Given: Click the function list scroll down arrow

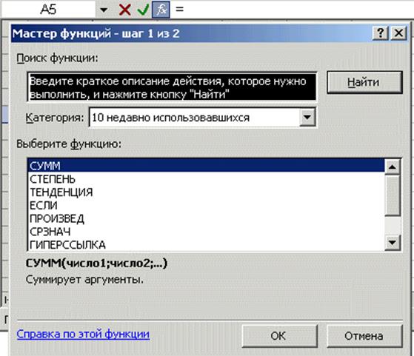Looking at the screenshot, I should pos(393,242).
